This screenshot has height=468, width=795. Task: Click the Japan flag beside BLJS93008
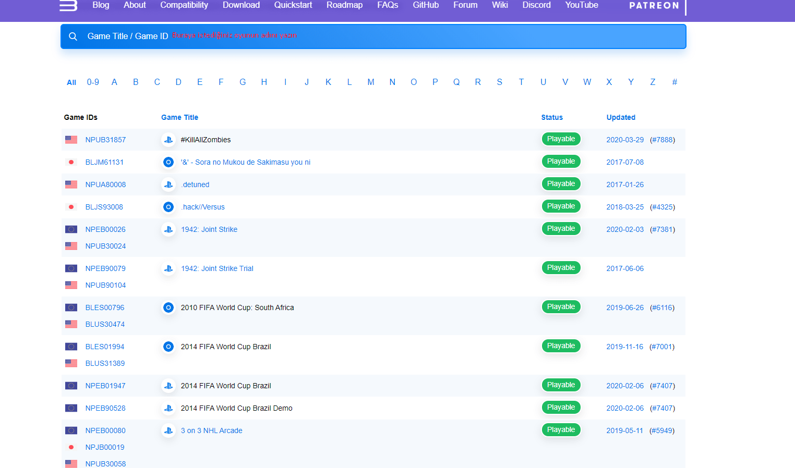(x=71, y=207)
